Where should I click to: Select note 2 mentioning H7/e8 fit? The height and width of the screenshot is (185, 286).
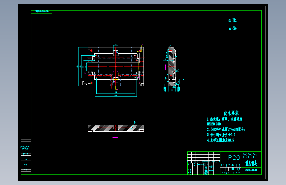[226, 129]
